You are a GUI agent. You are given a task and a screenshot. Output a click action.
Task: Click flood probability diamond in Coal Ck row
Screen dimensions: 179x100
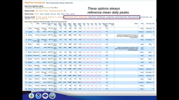coord(52,86)
